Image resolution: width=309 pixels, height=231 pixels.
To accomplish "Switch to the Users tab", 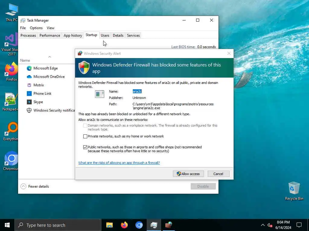I will 105,35.
